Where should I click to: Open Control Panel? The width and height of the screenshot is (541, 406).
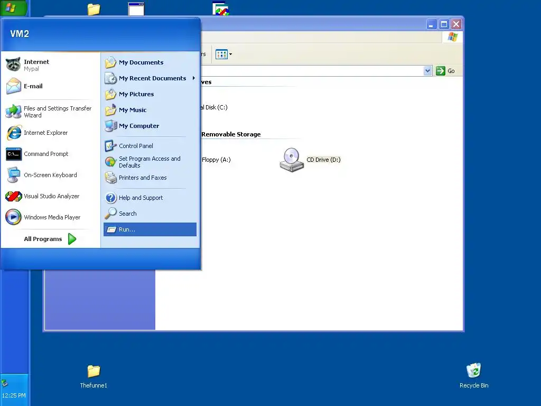pos(150,146)
